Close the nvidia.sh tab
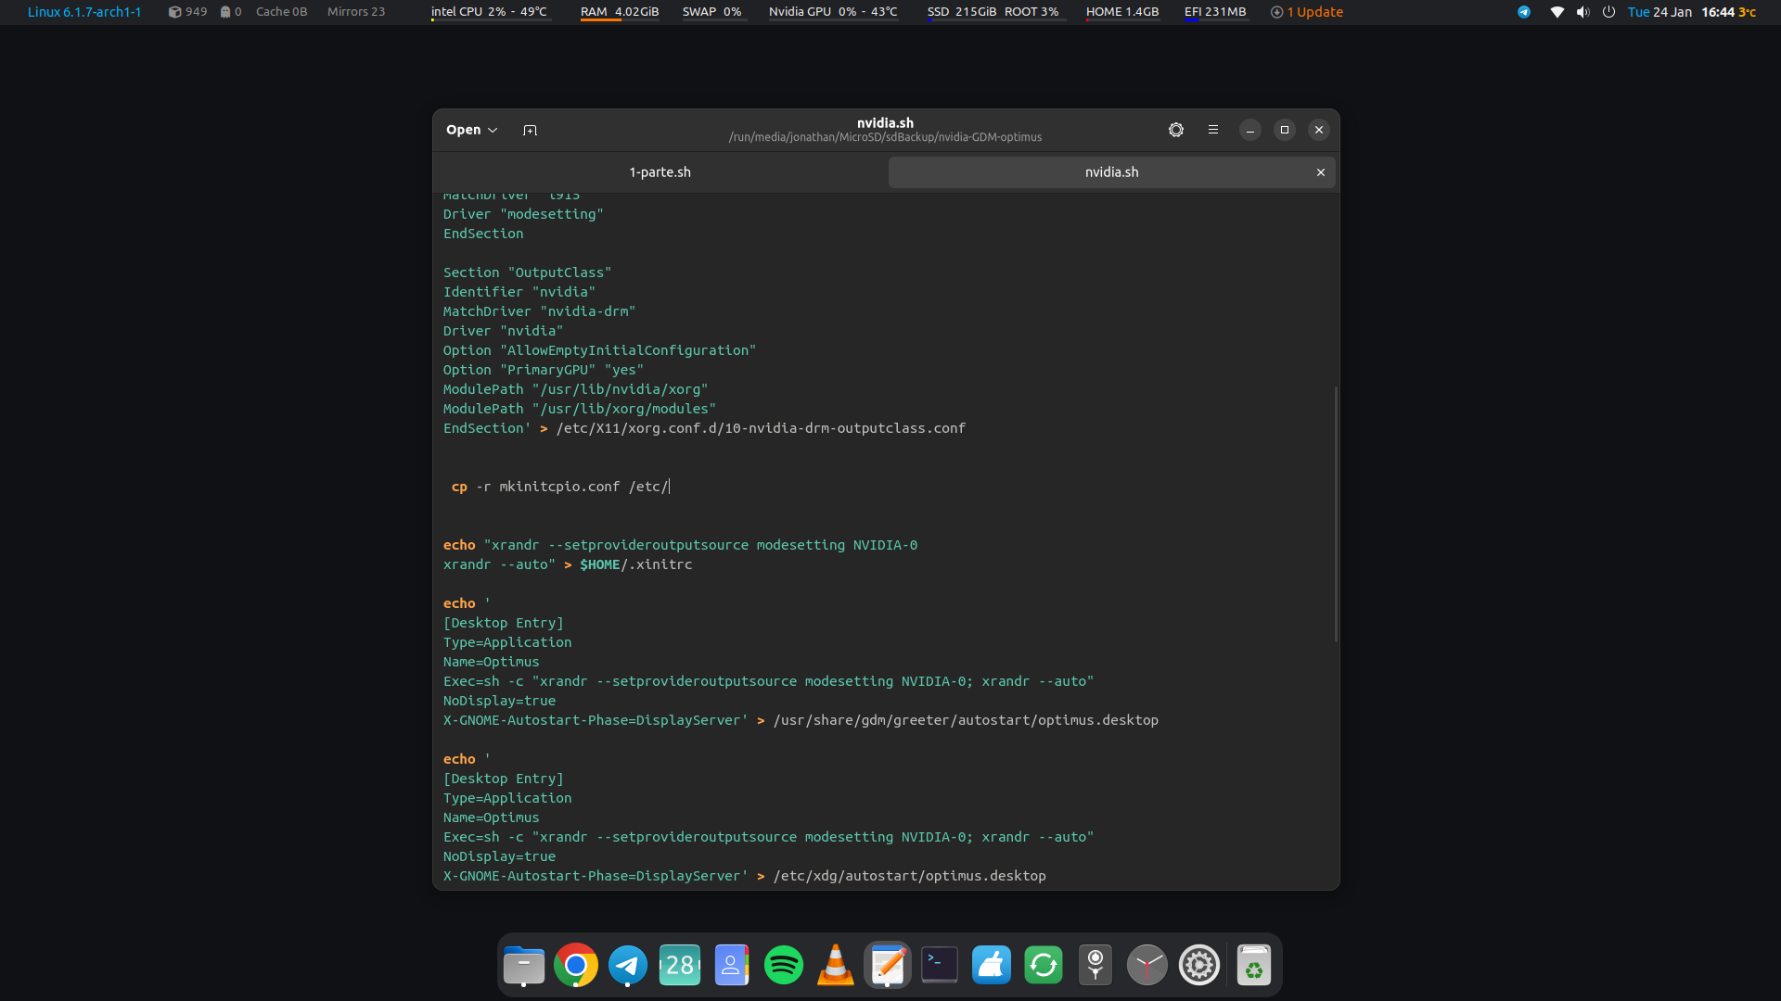1781x1001 pixels. tap(1320, 171)
